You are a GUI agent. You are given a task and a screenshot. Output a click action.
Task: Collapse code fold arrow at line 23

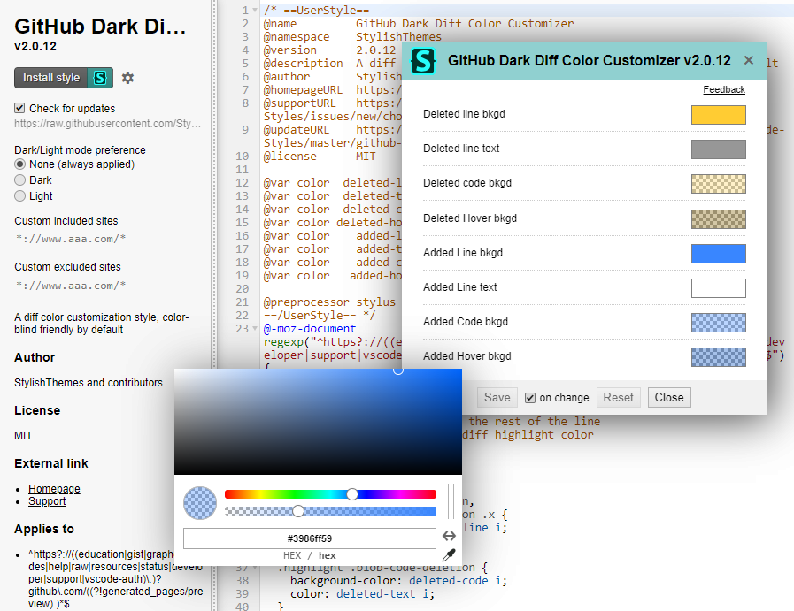point(255,328)
